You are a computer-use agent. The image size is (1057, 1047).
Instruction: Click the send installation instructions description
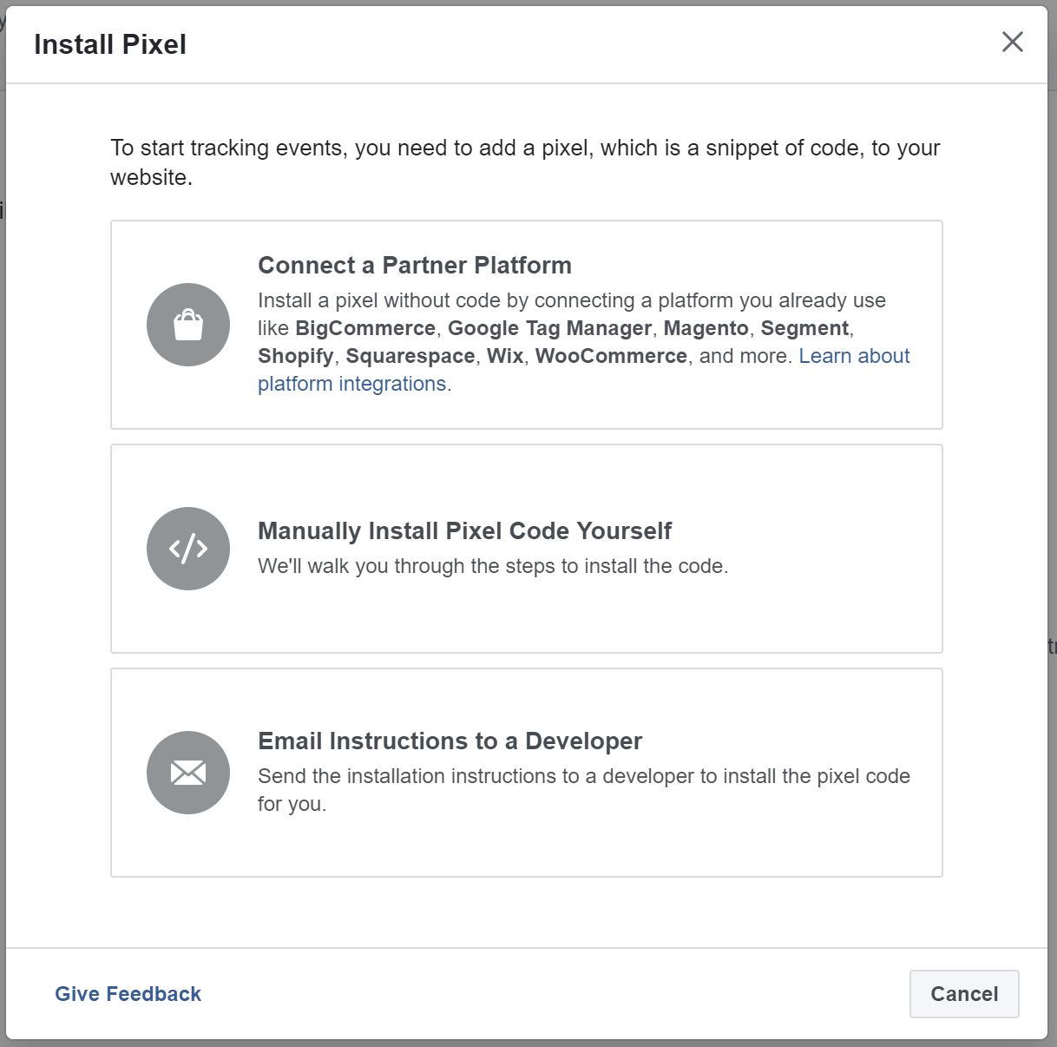pyautogui.click(x=583, y=776)
